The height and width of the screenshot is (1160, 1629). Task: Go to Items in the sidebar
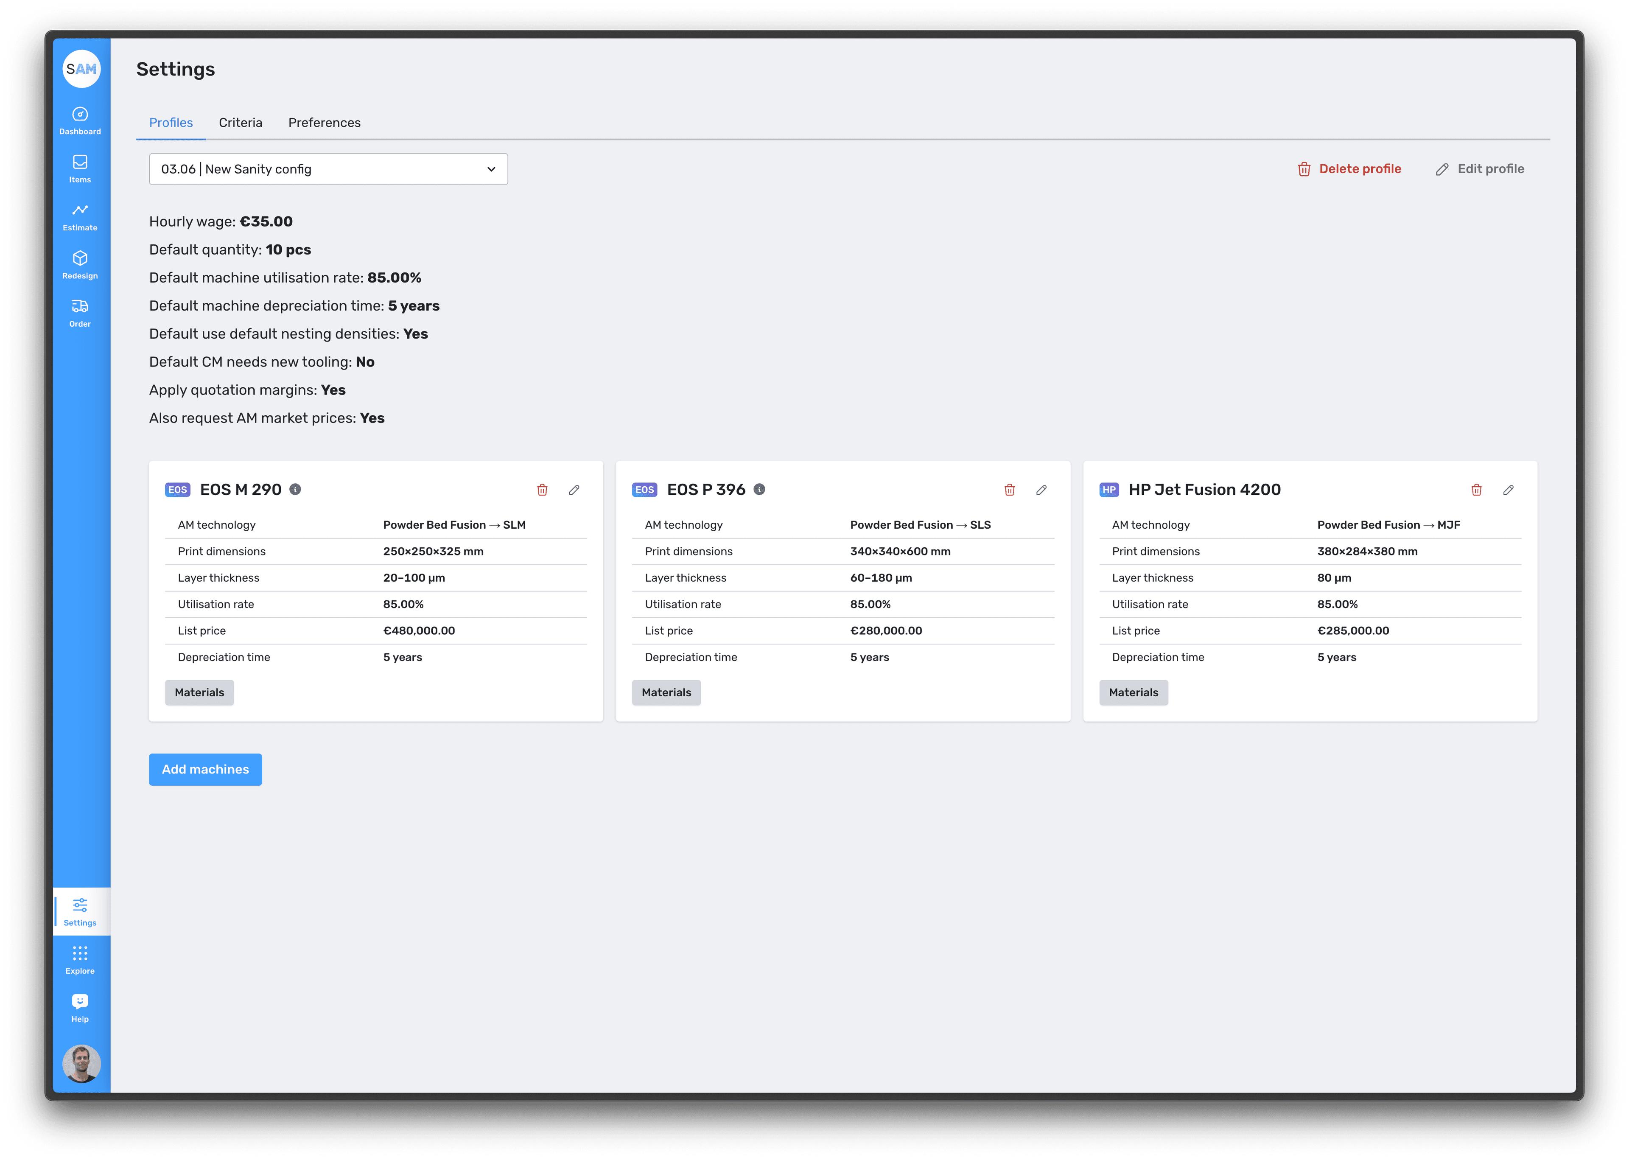click(80, 169)
